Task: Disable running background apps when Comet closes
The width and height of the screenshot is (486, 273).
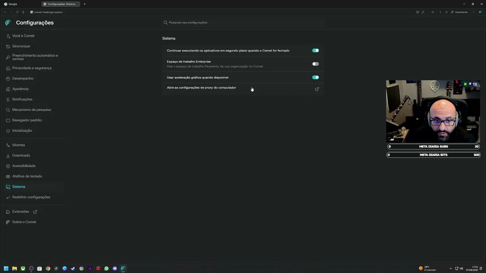Action: pos(316,50)
